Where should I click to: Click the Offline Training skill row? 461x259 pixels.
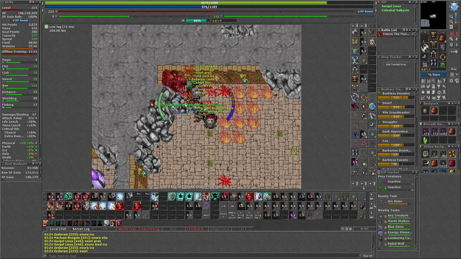point(20,52)
